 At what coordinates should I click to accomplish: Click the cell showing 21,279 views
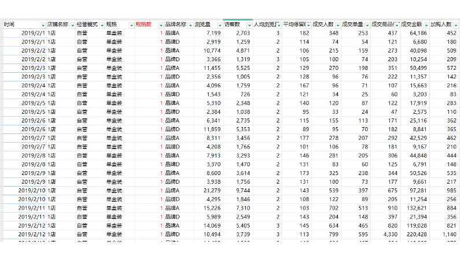(x=209, y=191)
